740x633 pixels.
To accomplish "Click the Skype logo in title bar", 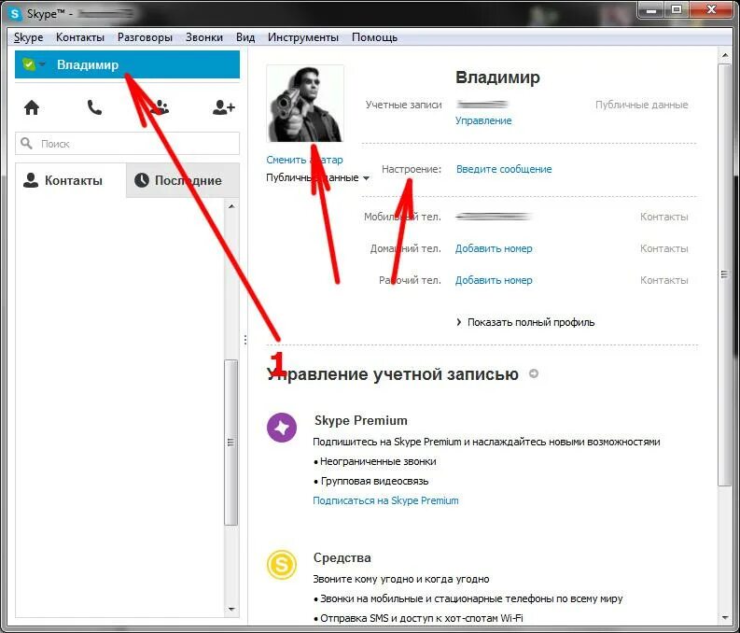I will tap(15, 13).
